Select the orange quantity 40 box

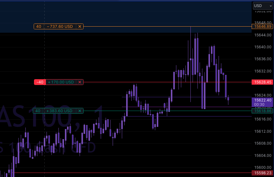pos(39,27)
